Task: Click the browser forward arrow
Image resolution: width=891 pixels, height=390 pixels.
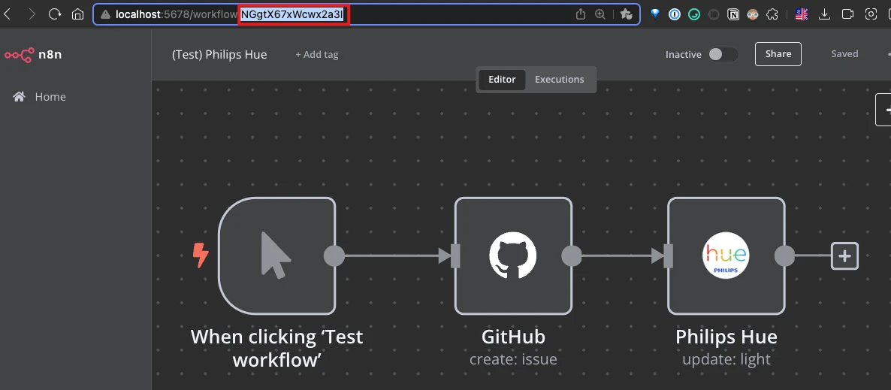Action: click(x=32, y=14)
